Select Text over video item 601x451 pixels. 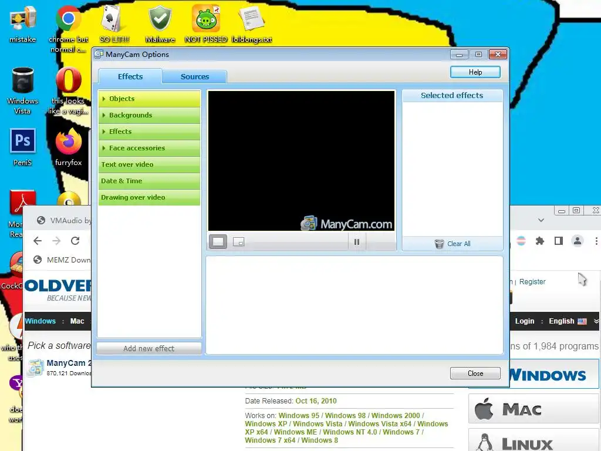pyautogui.click(x=150, y=164)
